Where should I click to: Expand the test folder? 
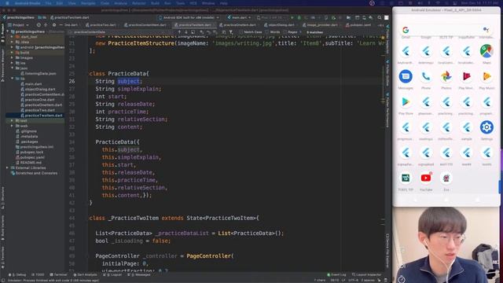tap(13, 120)
